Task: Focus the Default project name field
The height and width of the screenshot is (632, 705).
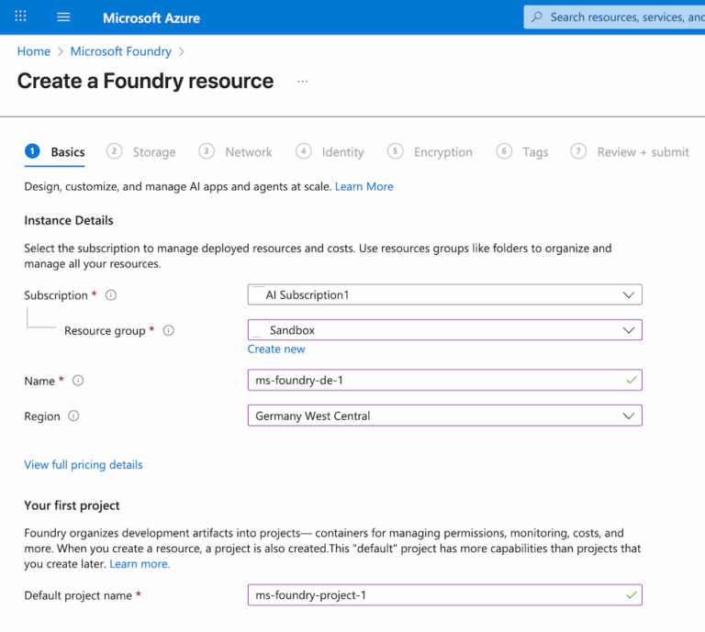Action: (x=444, y=594)
